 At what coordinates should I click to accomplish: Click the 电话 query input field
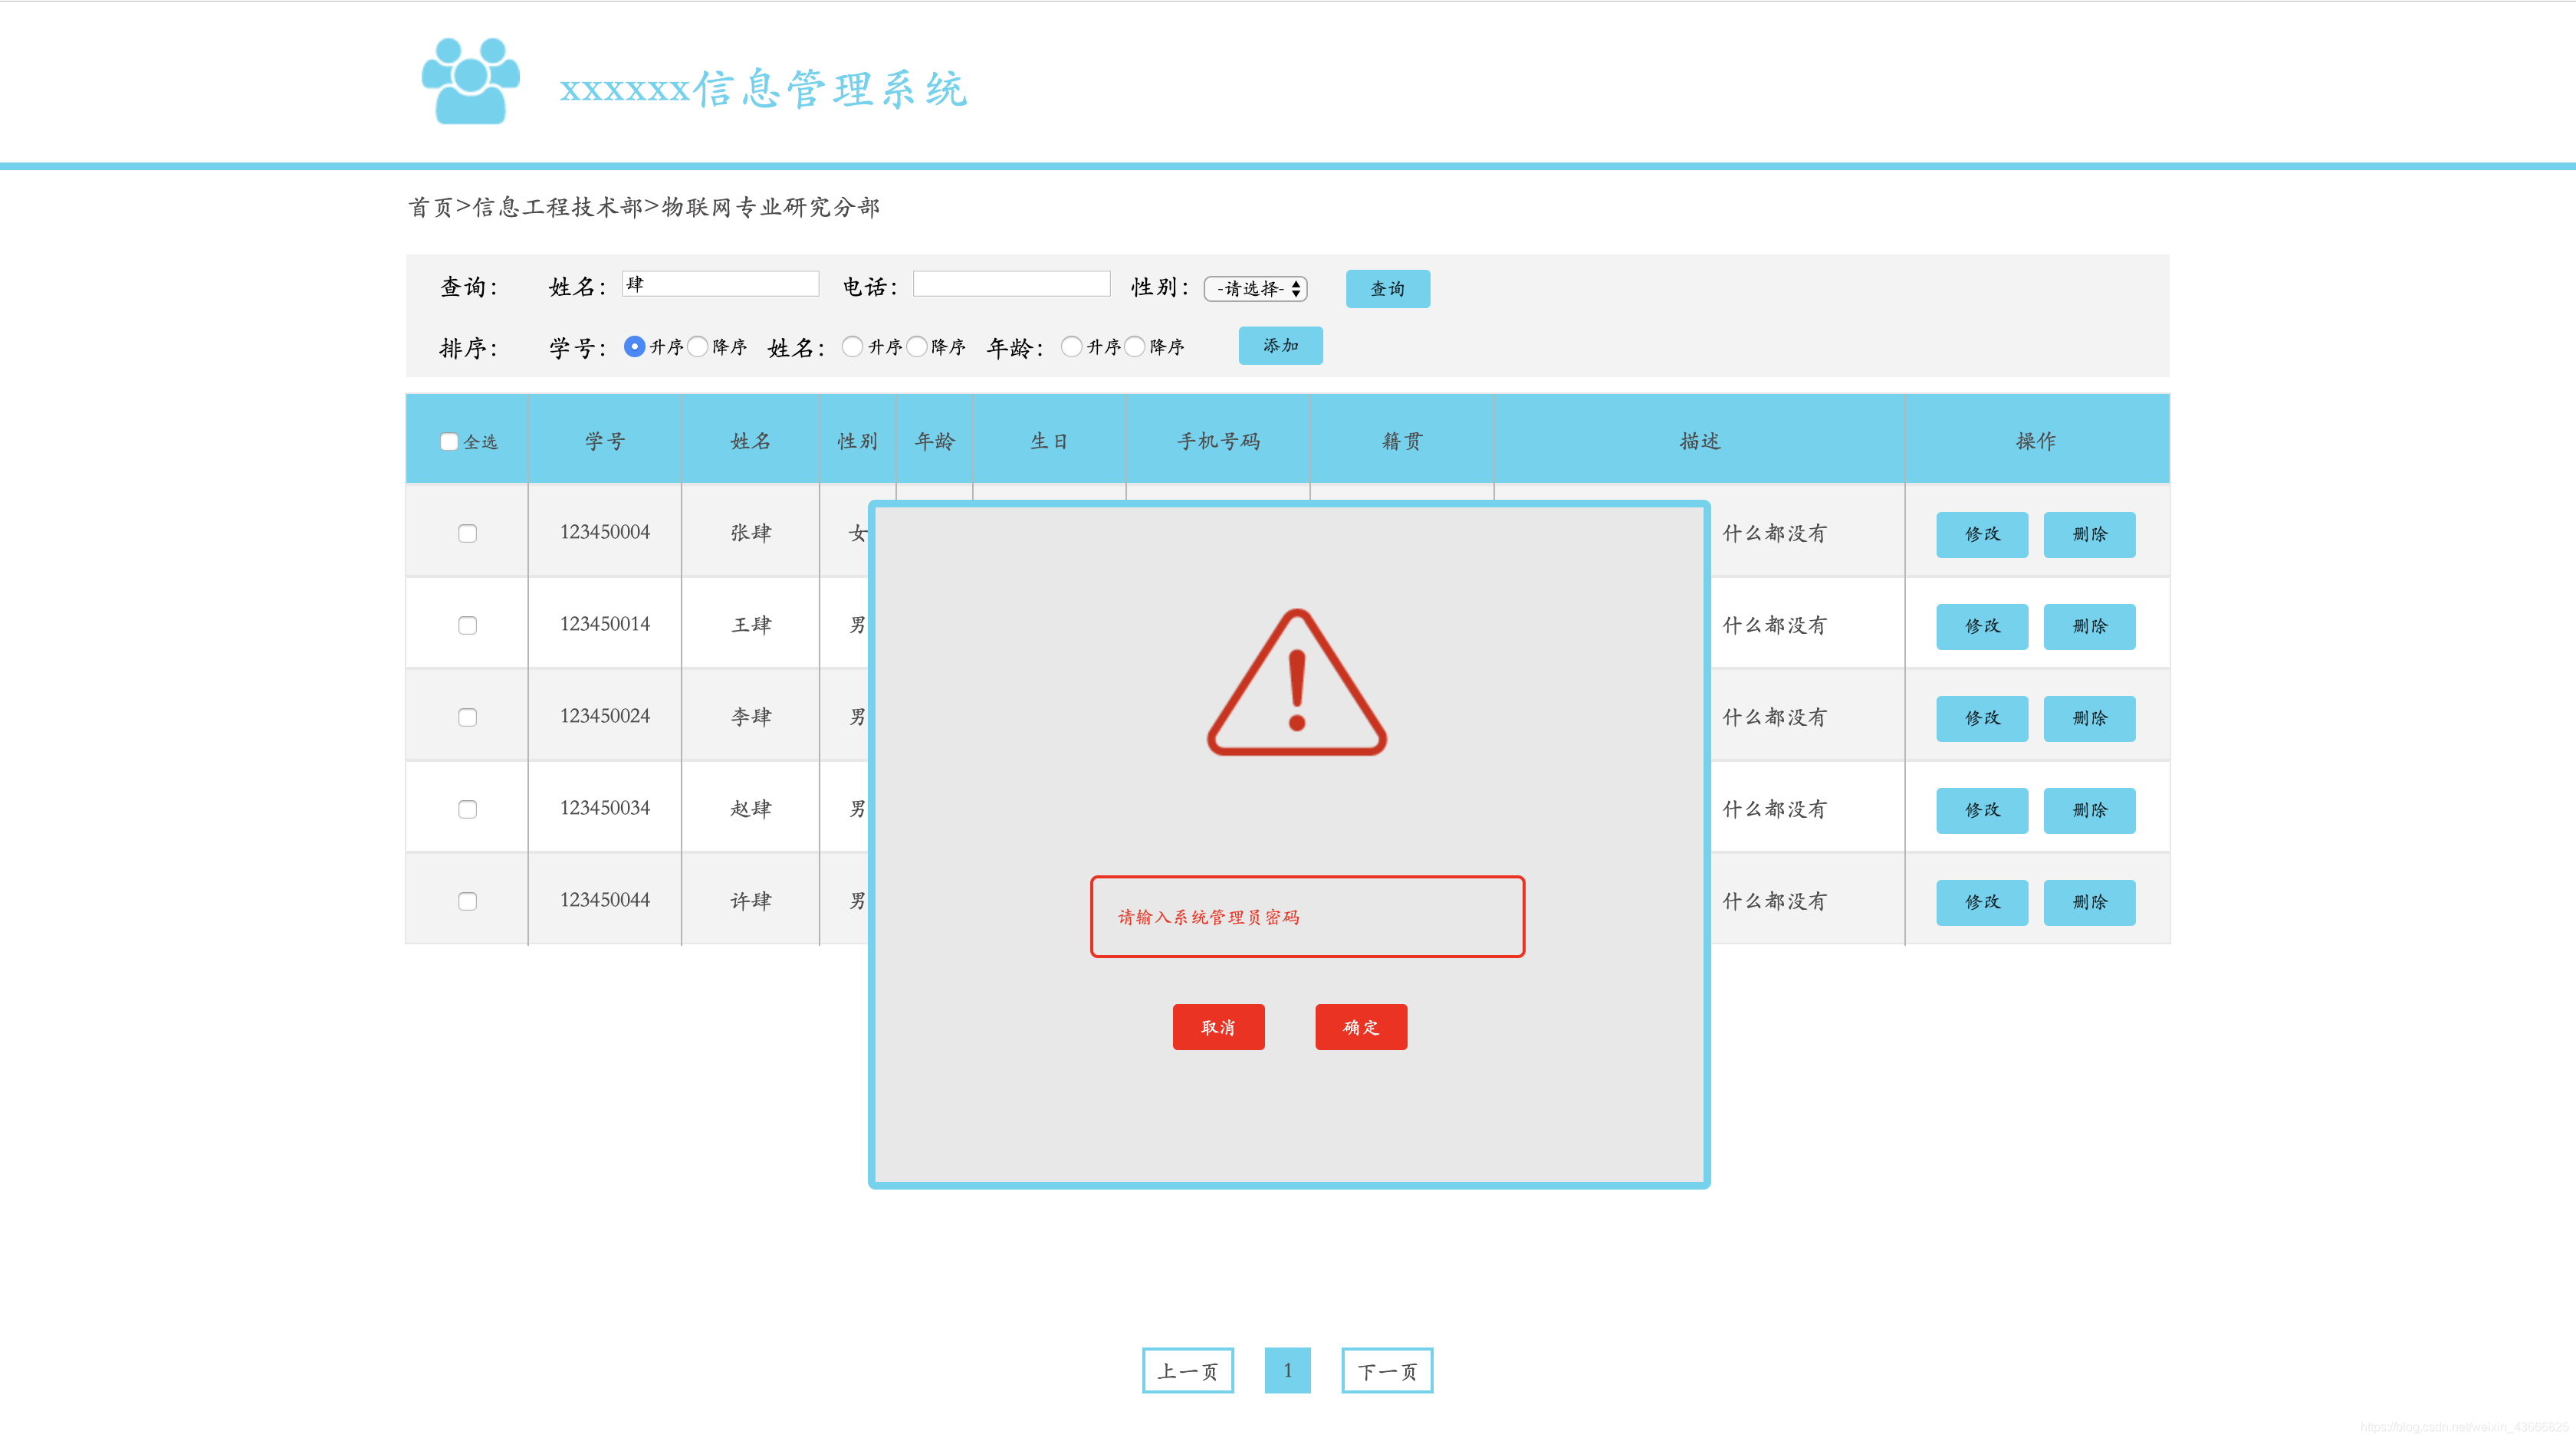click(1011, 284)
